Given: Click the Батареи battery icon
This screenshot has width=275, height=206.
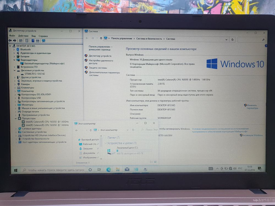Looking at the screenshot, I should (18, 56).
